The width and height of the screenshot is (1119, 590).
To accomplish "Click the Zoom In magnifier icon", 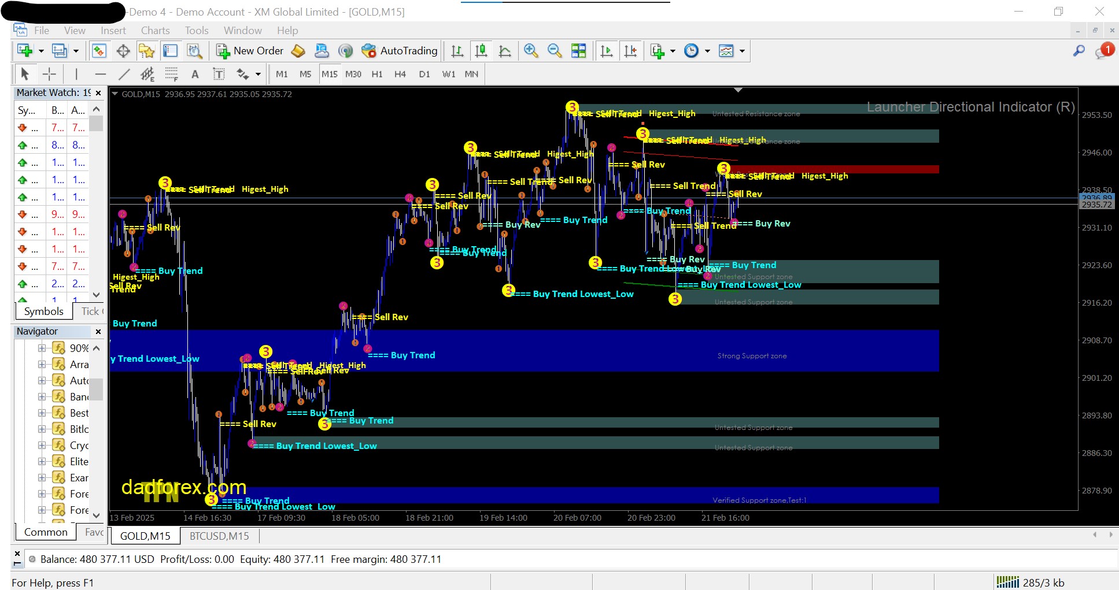I will [x=530, y=51].
